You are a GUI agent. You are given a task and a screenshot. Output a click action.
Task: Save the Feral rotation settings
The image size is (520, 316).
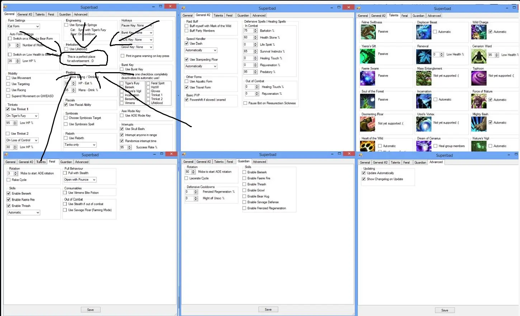(x=90, y=310)
